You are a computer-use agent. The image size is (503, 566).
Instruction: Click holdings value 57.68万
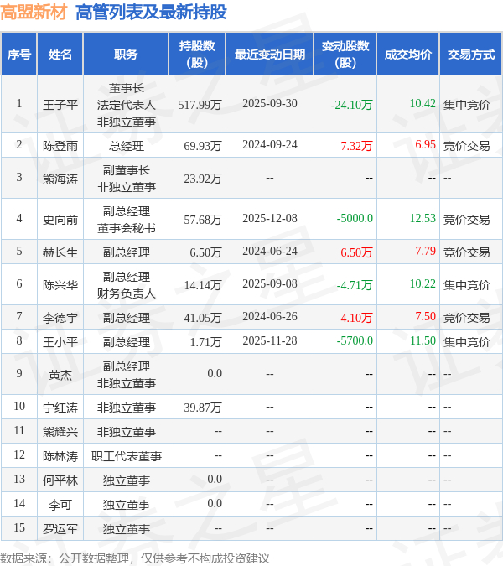[202, 219]
